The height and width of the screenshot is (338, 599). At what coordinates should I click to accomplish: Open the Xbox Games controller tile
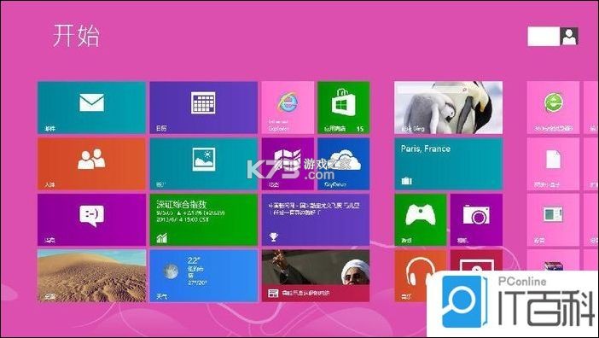[420, 219]
